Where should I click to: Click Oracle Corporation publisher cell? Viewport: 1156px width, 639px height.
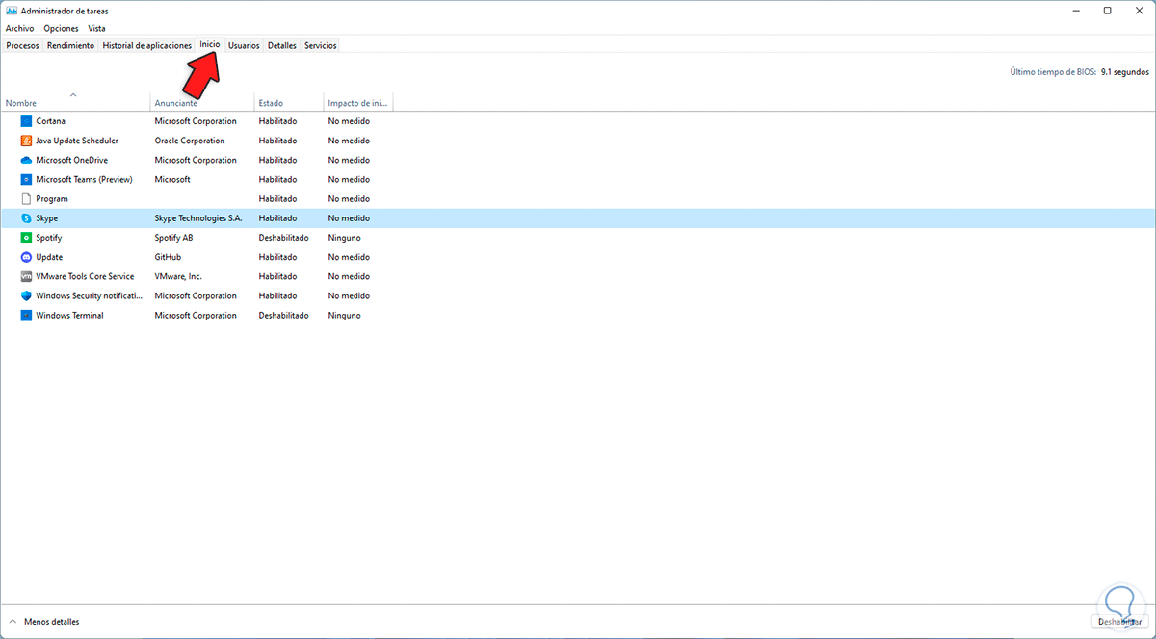click(x=190, y=141)
